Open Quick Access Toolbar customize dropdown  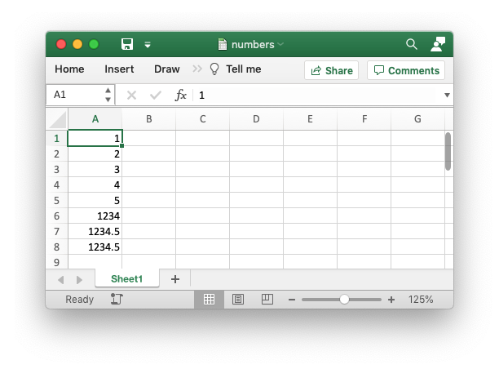[148, 45]
